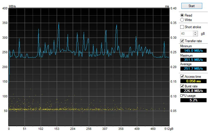Click the Average value 251.7 MB/s
Image resolution: width=208 pixels, height=133 pixels.
tap(193, 69)
